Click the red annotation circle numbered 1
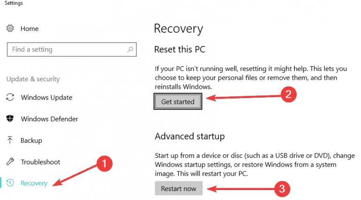The height and width of the screenshot is (200, 361). tap(104, 164)
